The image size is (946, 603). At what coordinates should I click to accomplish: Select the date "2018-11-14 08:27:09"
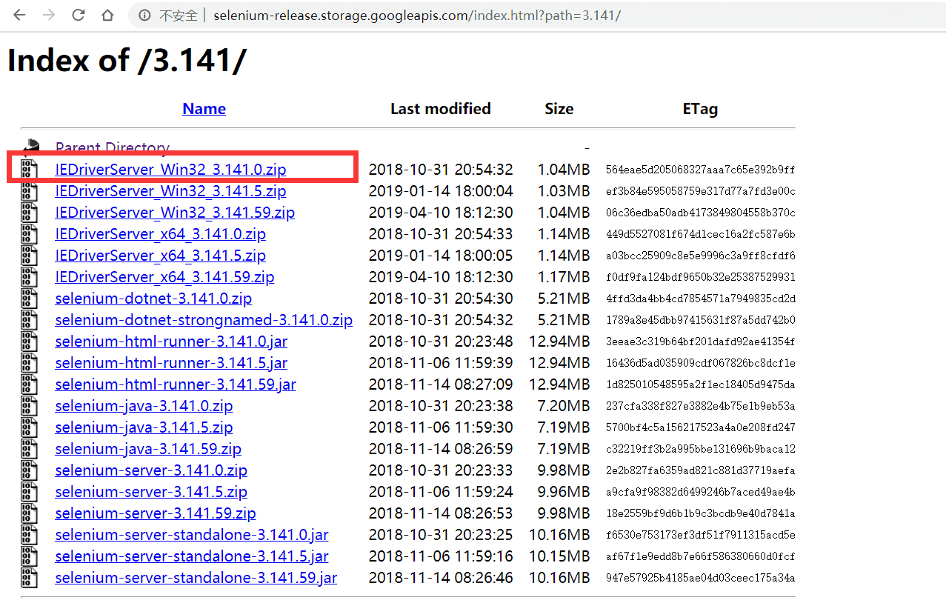[441, 384]
